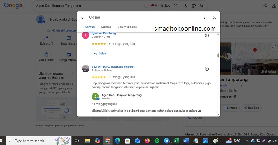Reply with Balas to Ignatius Bambang
This screenshot has width=278, height=145.
100,53
